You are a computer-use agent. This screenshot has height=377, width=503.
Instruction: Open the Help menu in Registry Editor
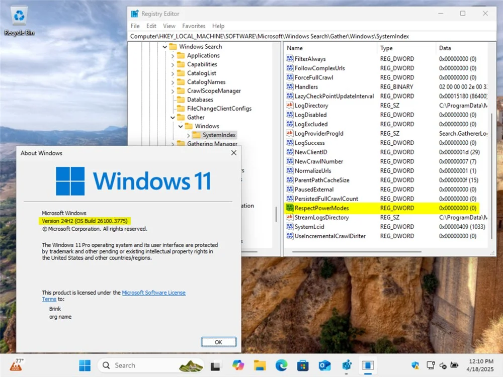point(218,26)
